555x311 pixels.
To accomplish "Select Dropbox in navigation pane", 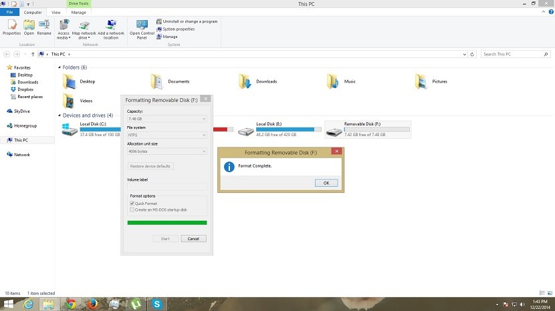I will [x=22, y=89].
